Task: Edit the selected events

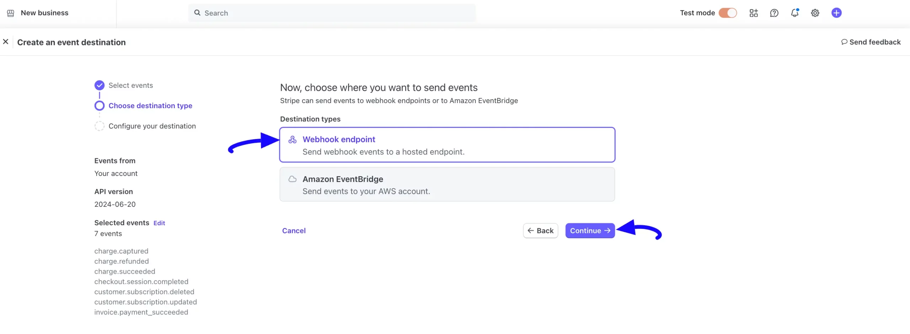Action: 159,223
